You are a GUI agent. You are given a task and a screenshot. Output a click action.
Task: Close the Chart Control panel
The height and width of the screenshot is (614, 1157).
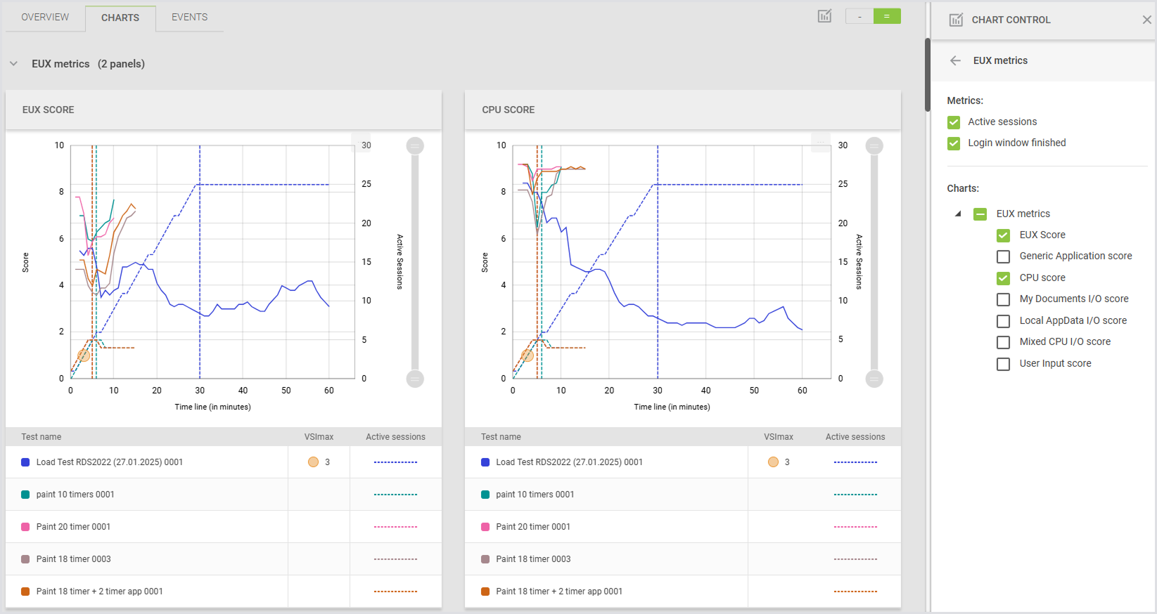[x=1146, y=20]
